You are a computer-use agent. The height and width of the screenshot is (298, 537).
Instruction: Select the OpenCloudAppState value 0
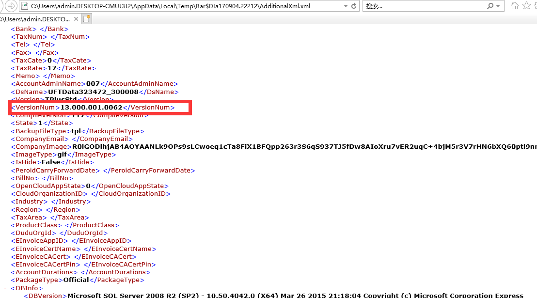coord(88,186)
